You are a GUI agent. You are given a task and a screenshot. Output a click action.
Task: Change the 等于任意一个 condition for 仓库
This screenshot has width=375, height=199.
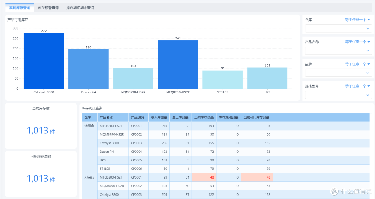point(358,19)
